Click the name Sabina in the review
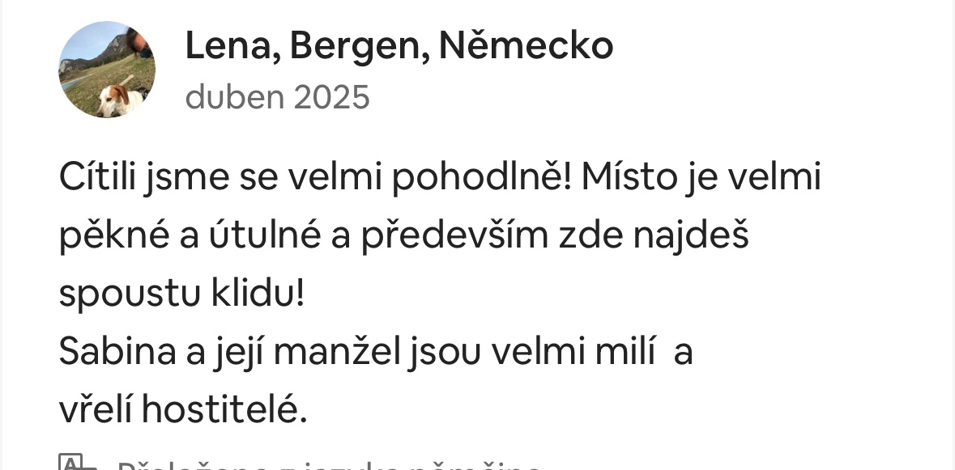The width and height of the screenshot is (955, 470). tap(117, 352)
